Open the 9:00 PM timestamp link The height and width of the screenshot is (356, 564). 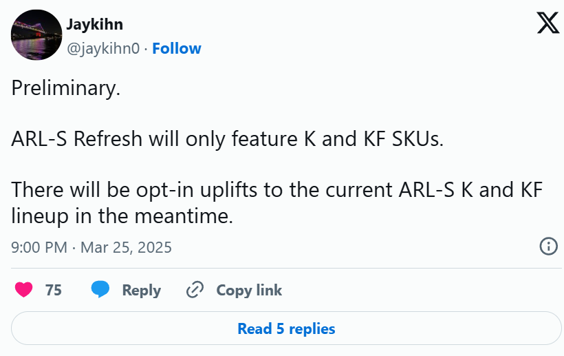[x=39, y=247]
